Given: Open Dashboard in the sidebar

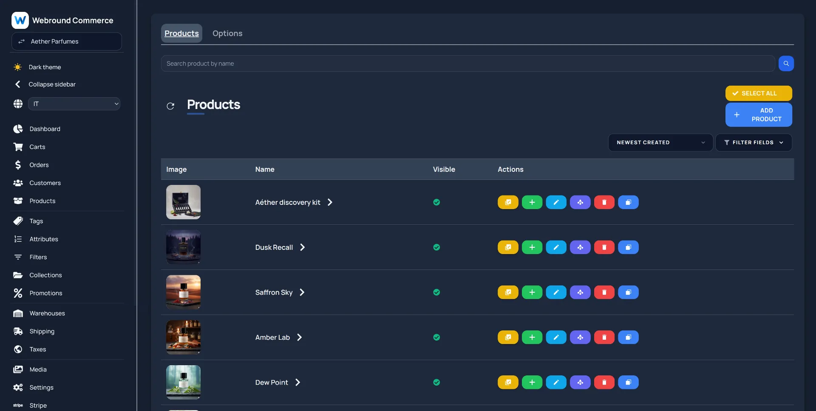Looking at the screenshot, I should tap(45, 129).
